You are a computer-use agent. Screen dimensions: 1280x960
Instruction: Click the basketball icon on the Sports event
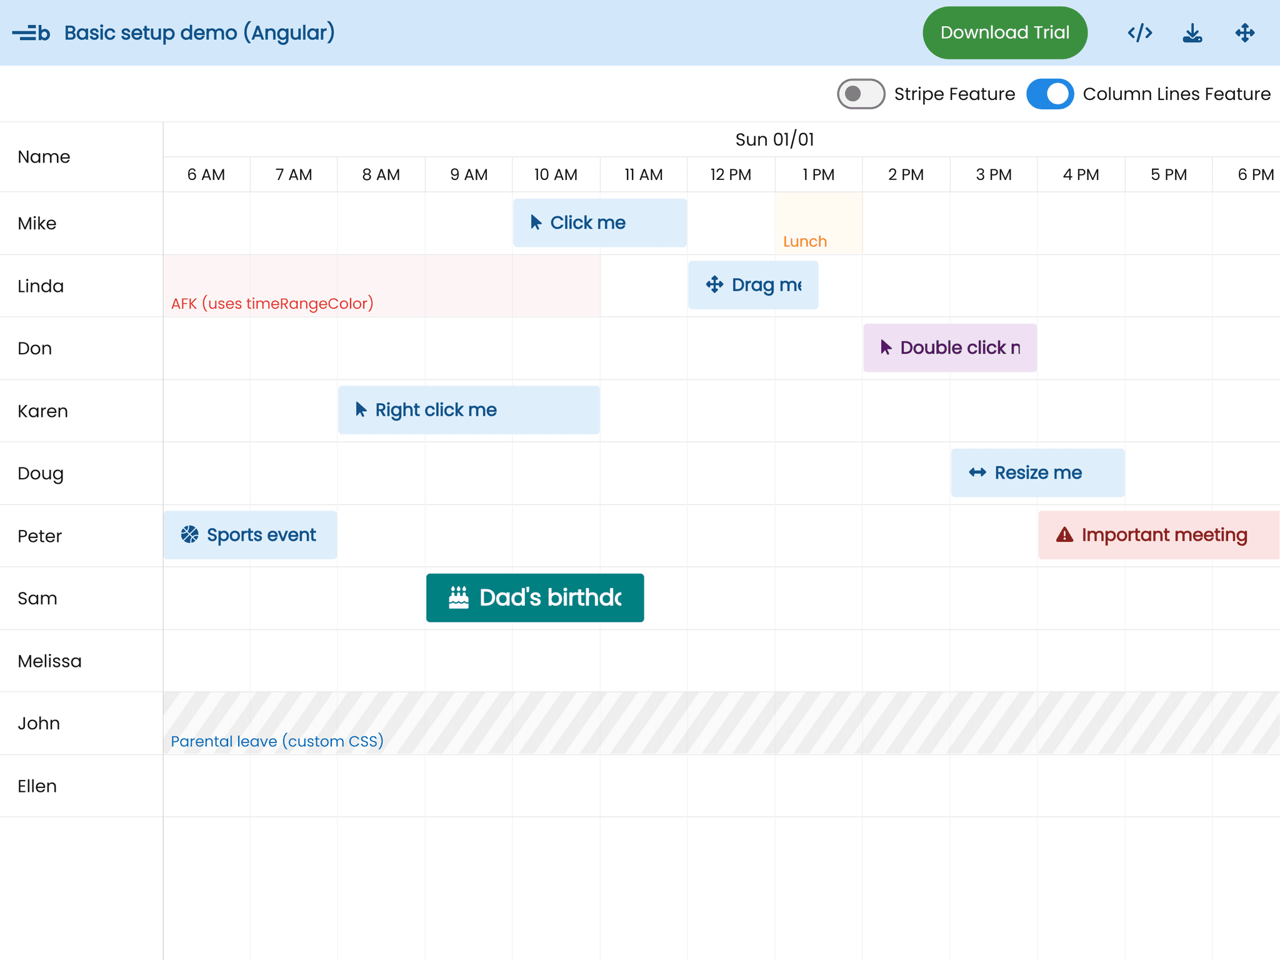pos(189,534)
